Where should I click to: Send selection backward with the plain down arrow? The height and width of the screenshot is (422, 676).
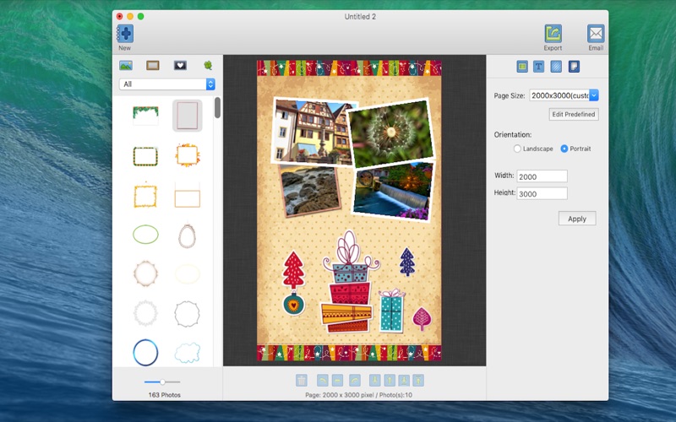click(374, 381)
